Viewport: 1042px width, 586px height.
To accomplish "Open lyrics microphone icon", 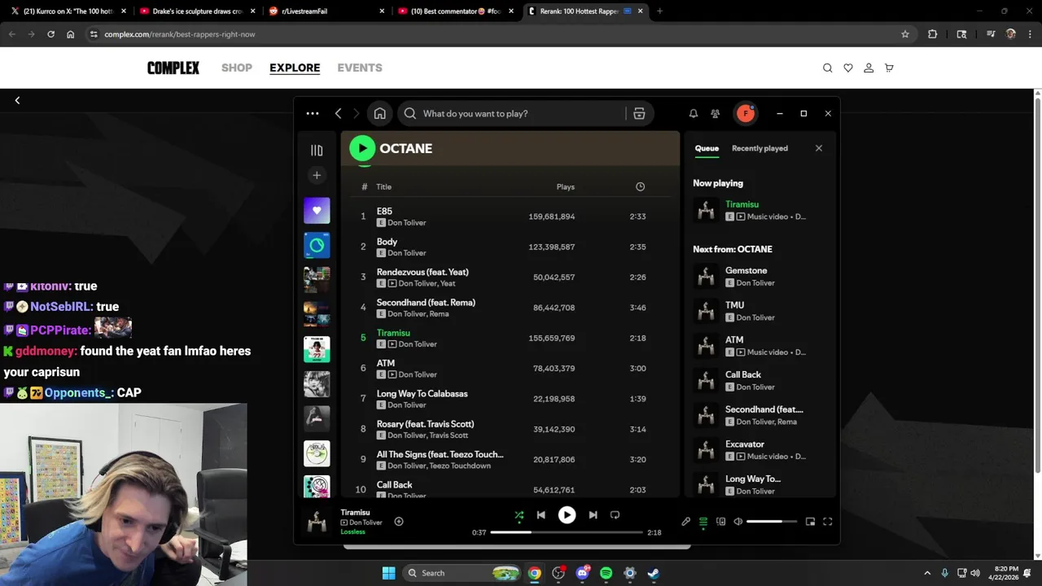I will pyautogui.click(x=685, y=522).
